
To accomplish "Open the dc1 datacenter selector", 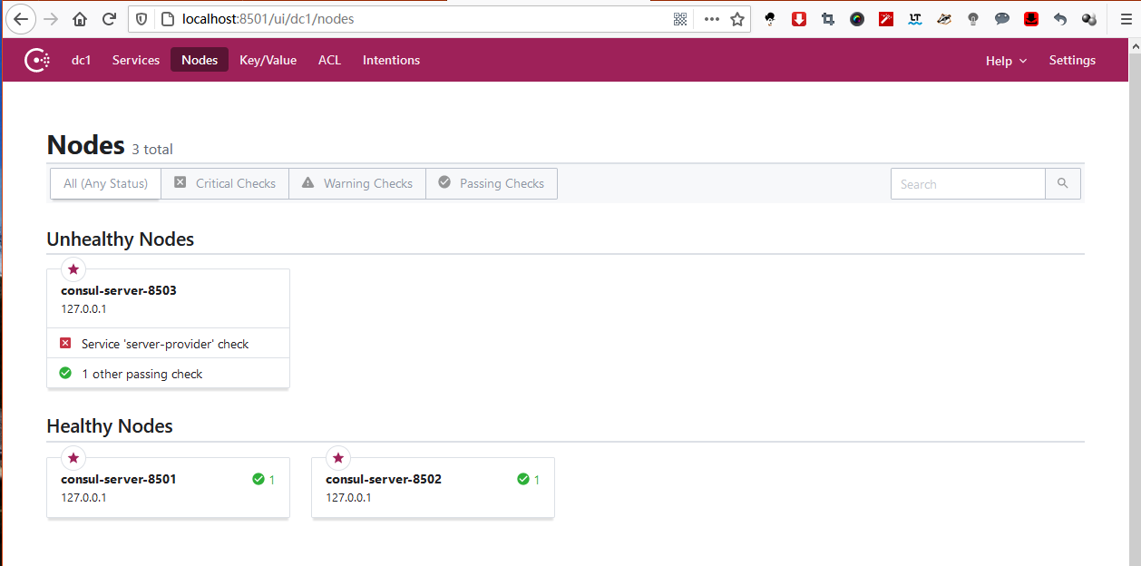I will point(82,61).
